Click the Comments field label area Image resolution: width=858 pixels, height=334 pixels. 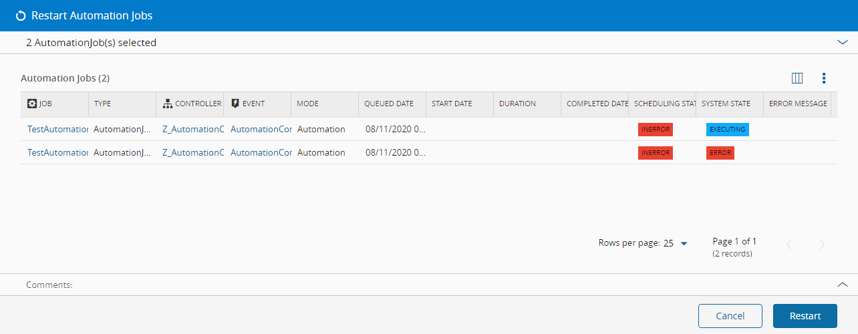pos(49,285)
